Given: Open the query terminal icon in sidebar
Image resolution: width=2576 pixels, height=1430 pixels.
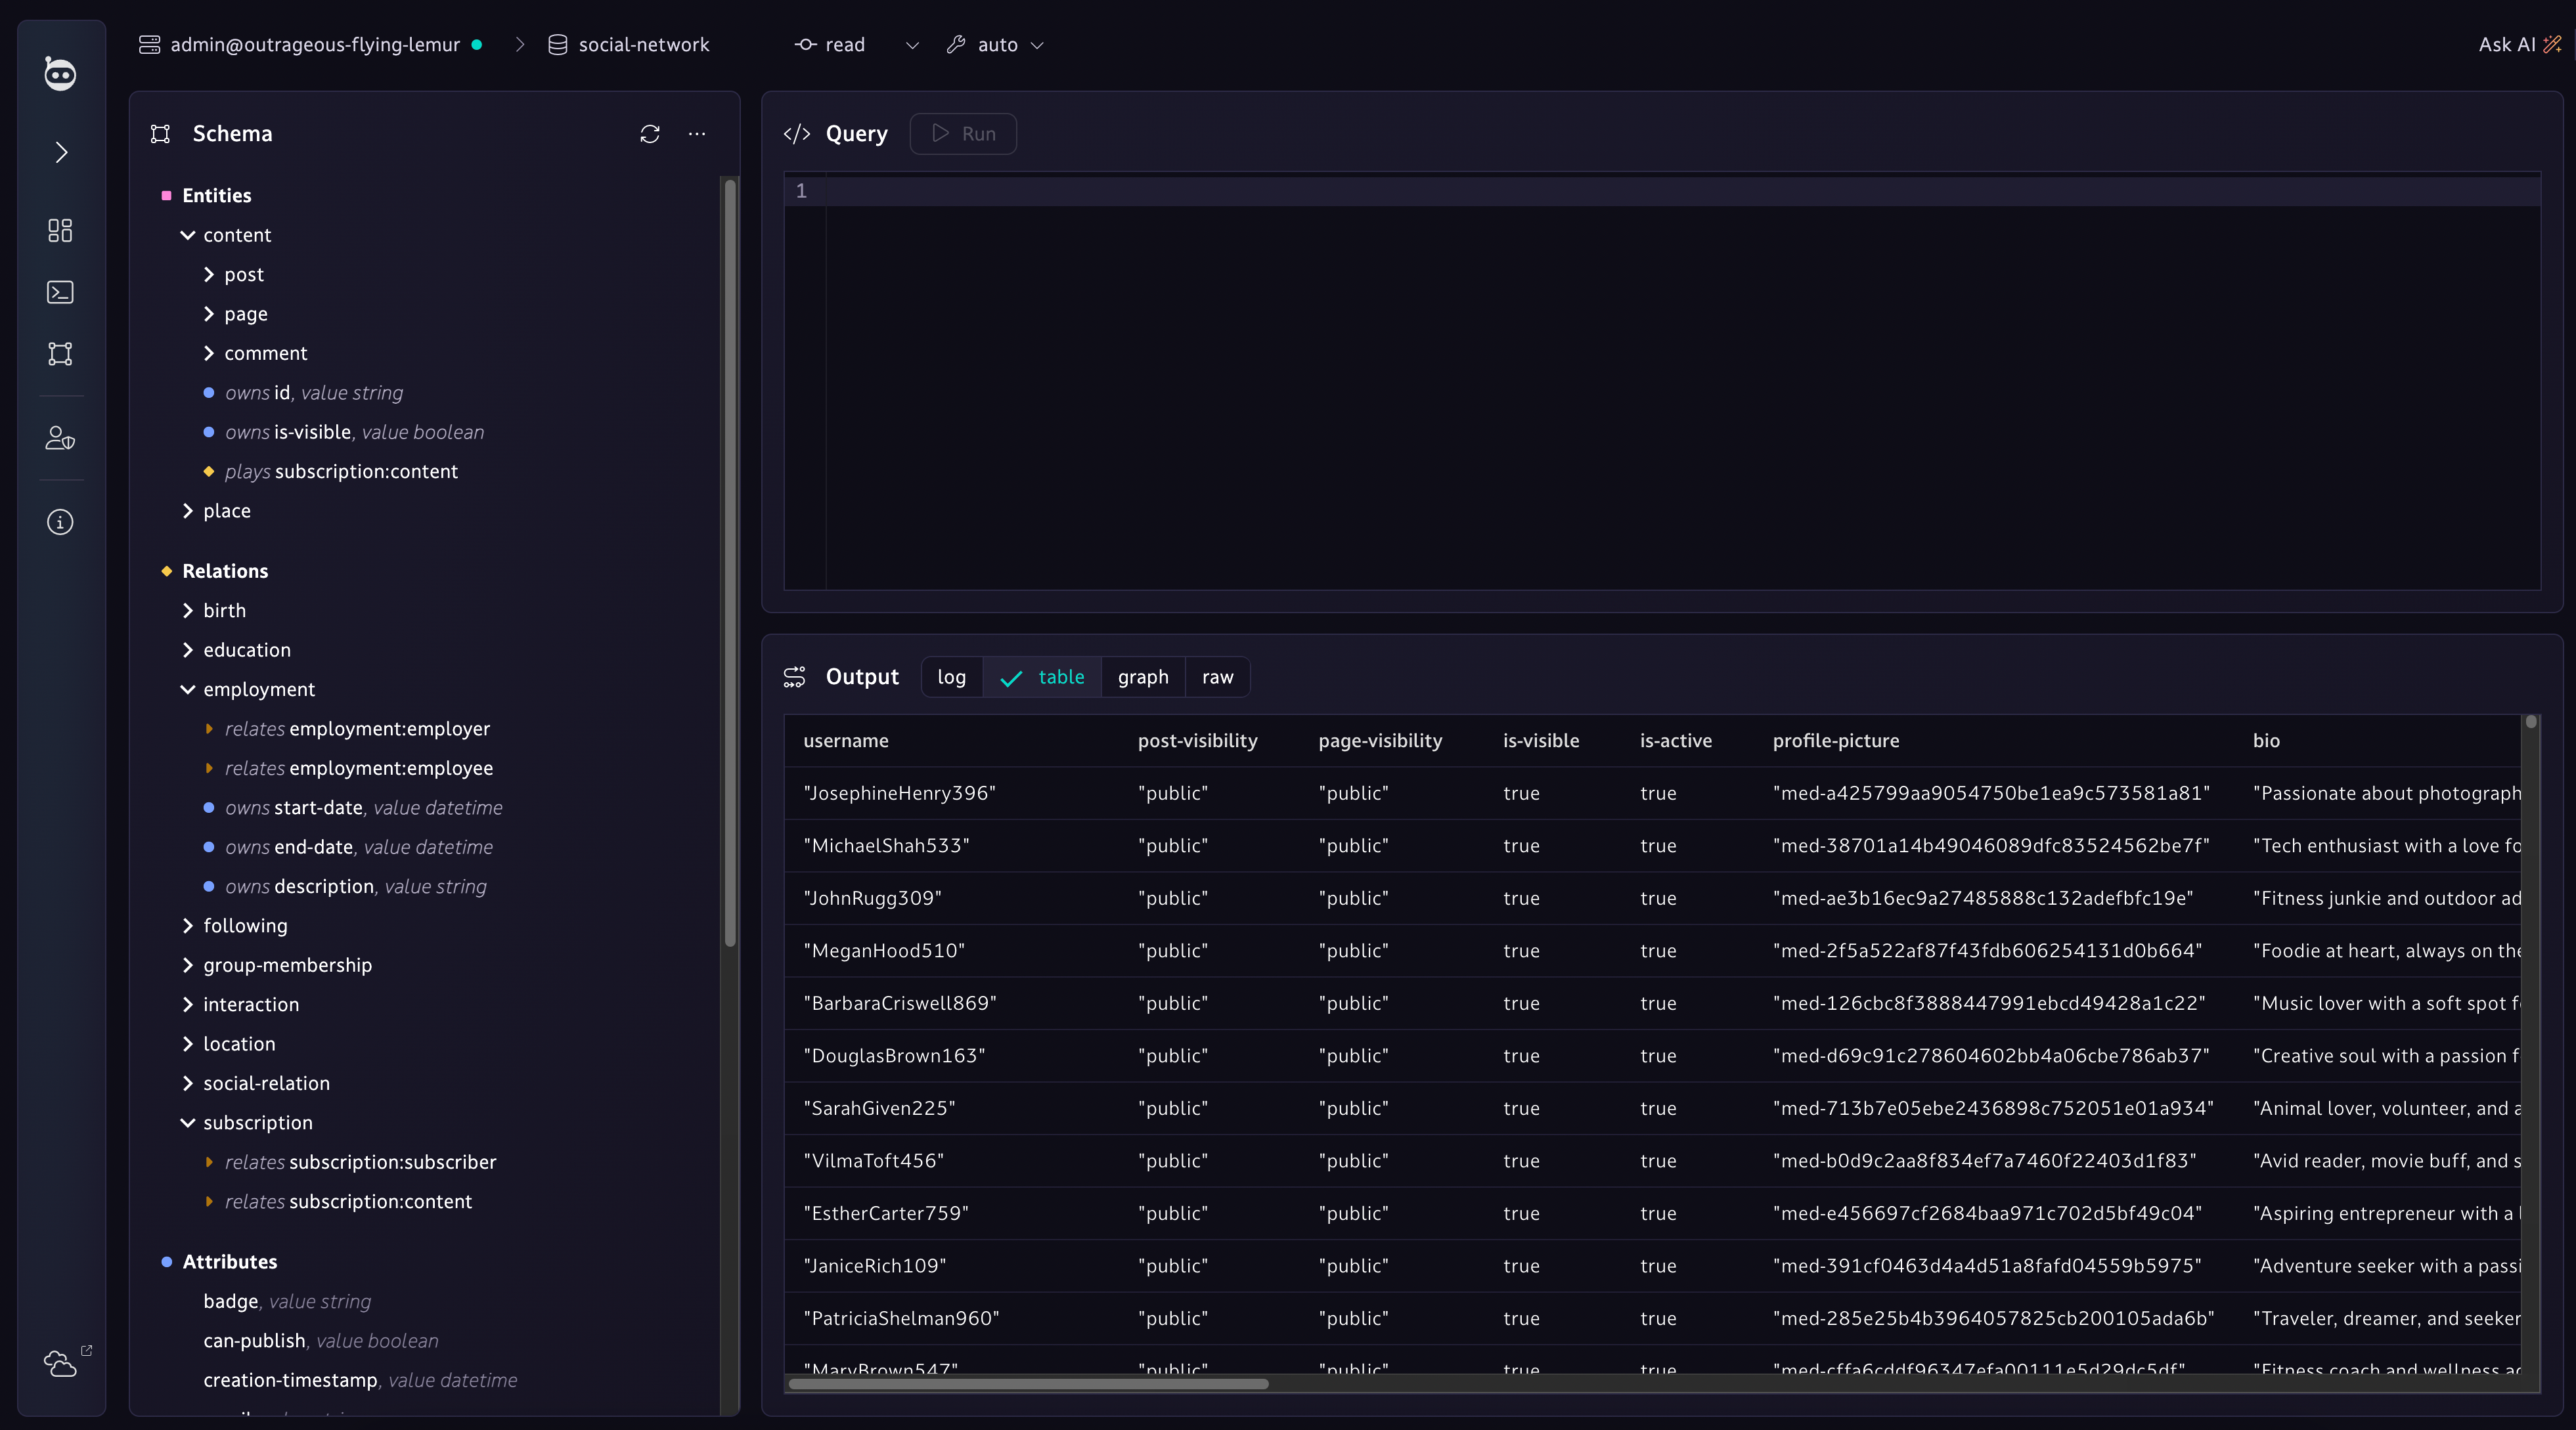Looking at the screenshot, I should point(60,292).
